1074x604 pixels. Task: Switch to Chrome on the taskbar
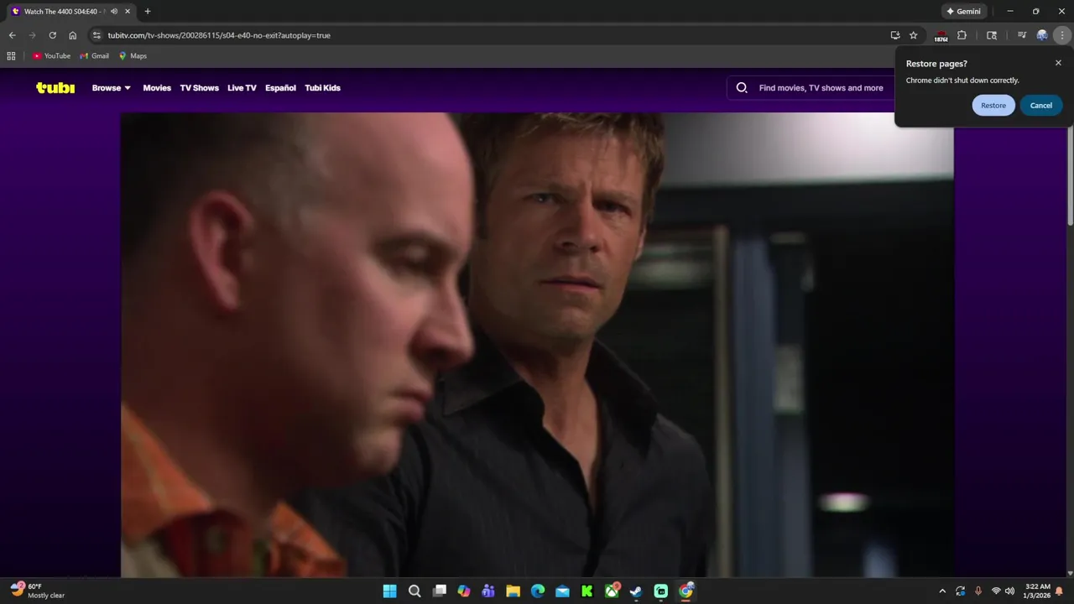click(686, 591)
